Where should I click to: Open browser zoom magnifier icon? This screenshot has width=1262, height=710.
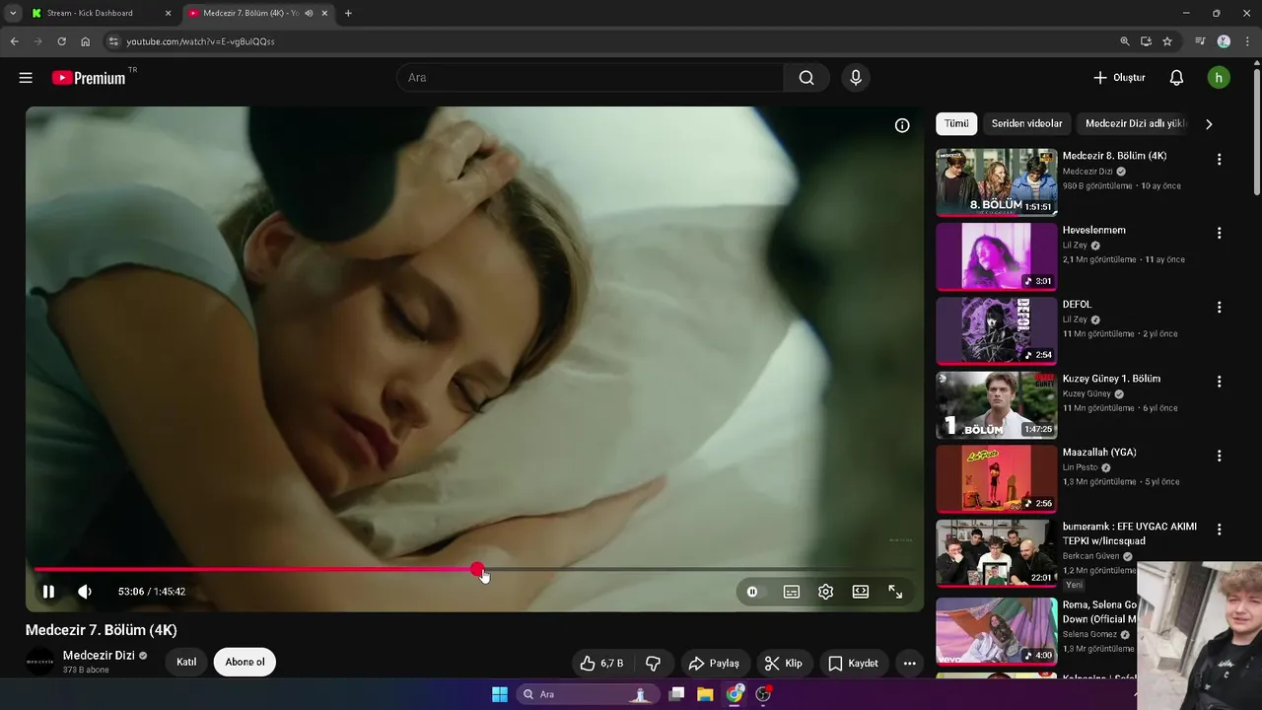[x=1125, y=41]
